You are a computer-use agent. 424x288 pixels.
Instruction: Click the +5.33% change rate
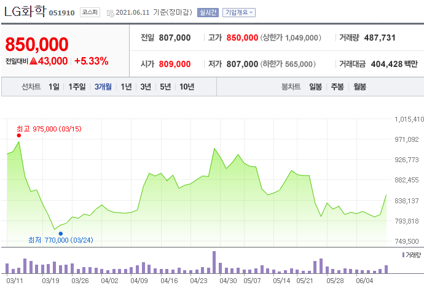pos(92,61)
